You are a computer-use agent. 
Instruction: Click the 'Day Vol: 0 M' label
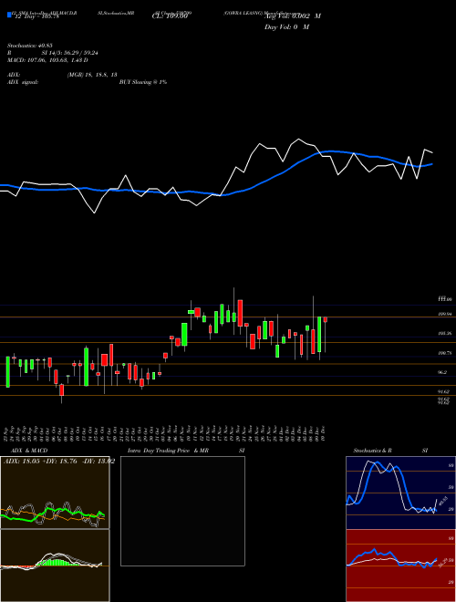286,27
